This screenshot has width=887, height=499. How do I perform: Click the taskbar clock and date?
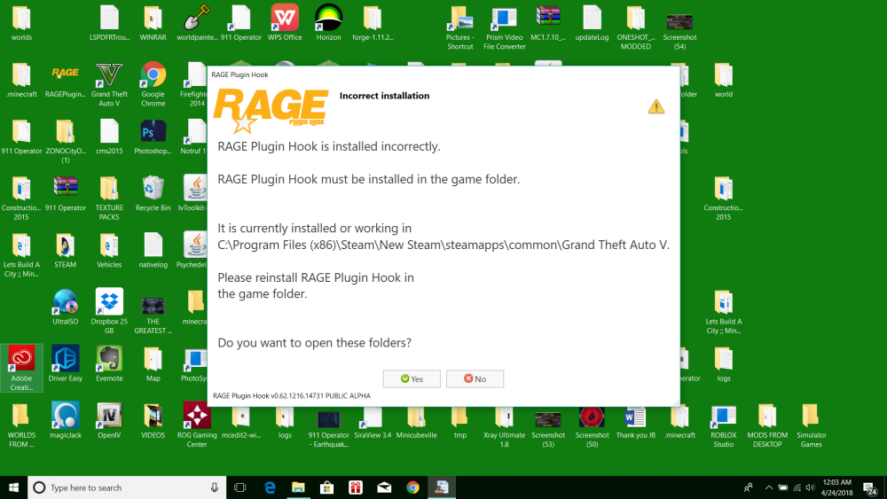(x=836, y=487)
